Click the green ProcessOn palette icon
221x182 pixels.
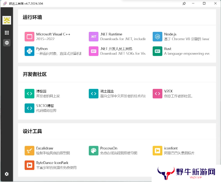coord(93,151)
